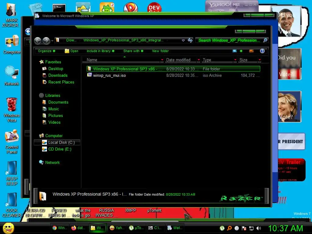Click the magnifier tray icon
The height and width of the screenshot is (234, 312).
(x=229, y=228)
